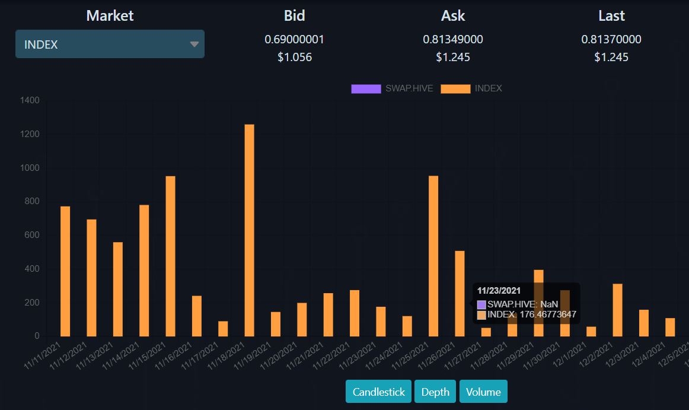Viewport: 689px width, 410px height.
Task: Open the INDEX market dropdown
Action: [110, 44]
